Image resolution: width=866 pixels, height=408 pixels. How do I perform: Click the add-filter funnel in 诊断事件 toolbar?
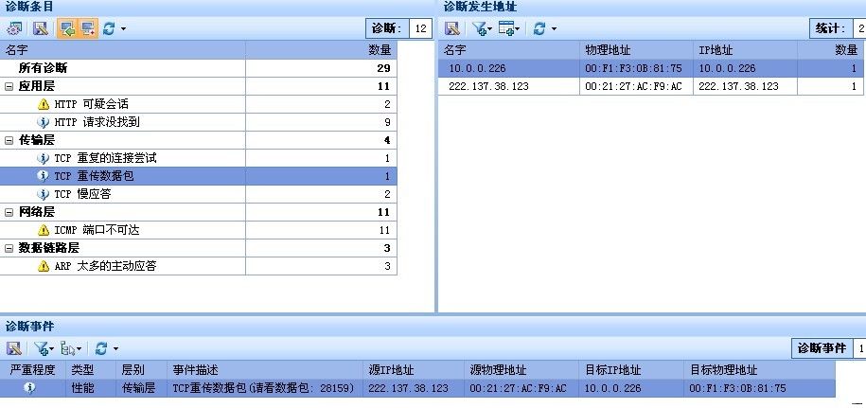tap(41, 348)
